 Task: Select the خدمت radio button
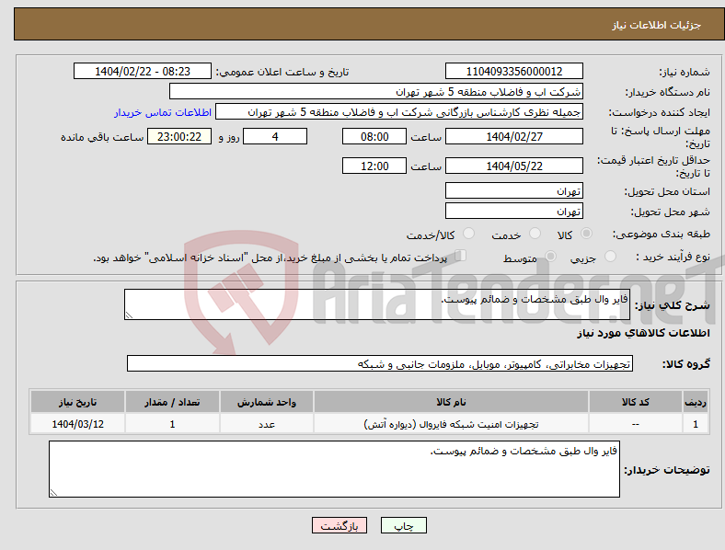pyautogui.click(x=535, y=234)
